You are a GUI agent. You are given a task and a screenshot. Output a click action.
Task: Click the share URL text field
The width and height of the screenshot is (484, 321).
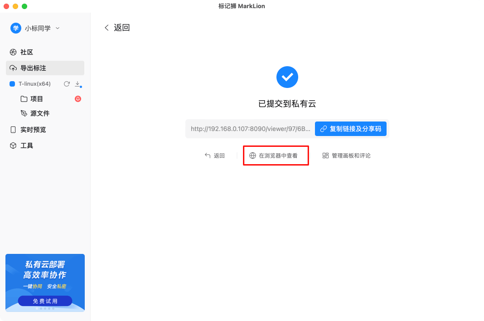tap(250, 129)
